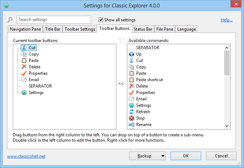Click the Classic Shell icon in title bar
Screen dimensions: 244x168
[x=6, y=6]
